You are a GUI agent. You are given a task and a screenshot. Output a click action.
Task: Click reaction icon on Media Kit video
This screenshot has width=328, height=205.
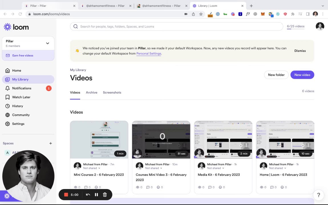click(x=220, y=187)
